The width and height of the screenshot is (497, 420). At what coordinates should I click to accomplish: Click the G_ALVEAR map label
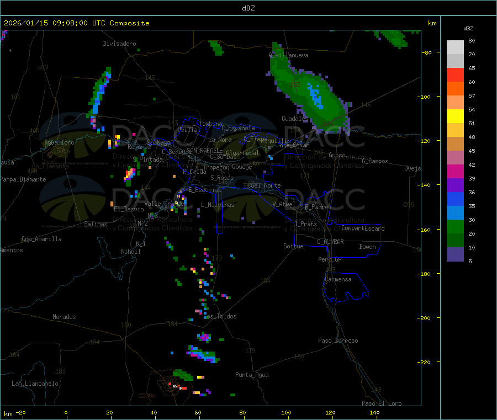point(330,242)
